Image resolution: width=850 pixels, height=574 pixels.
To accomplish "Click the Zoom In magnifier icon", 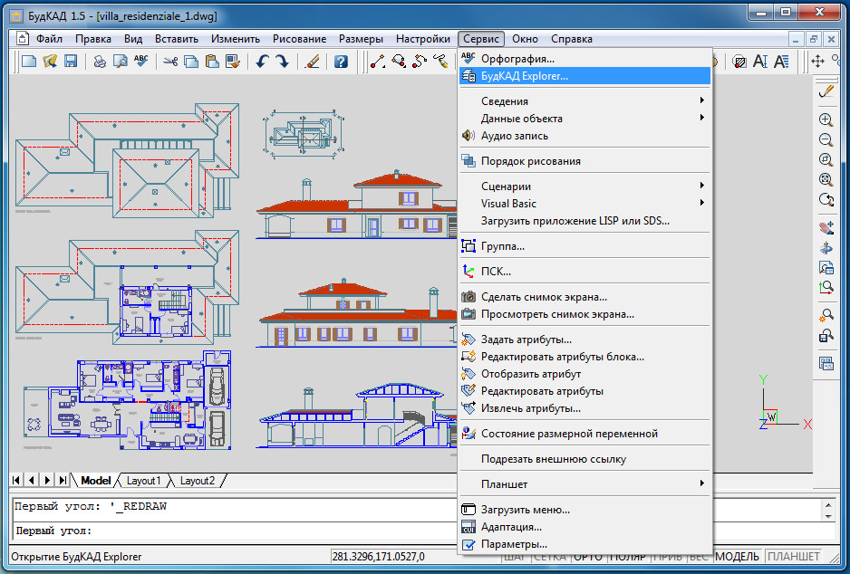I will pyautogui.click(x=826, y=120).
